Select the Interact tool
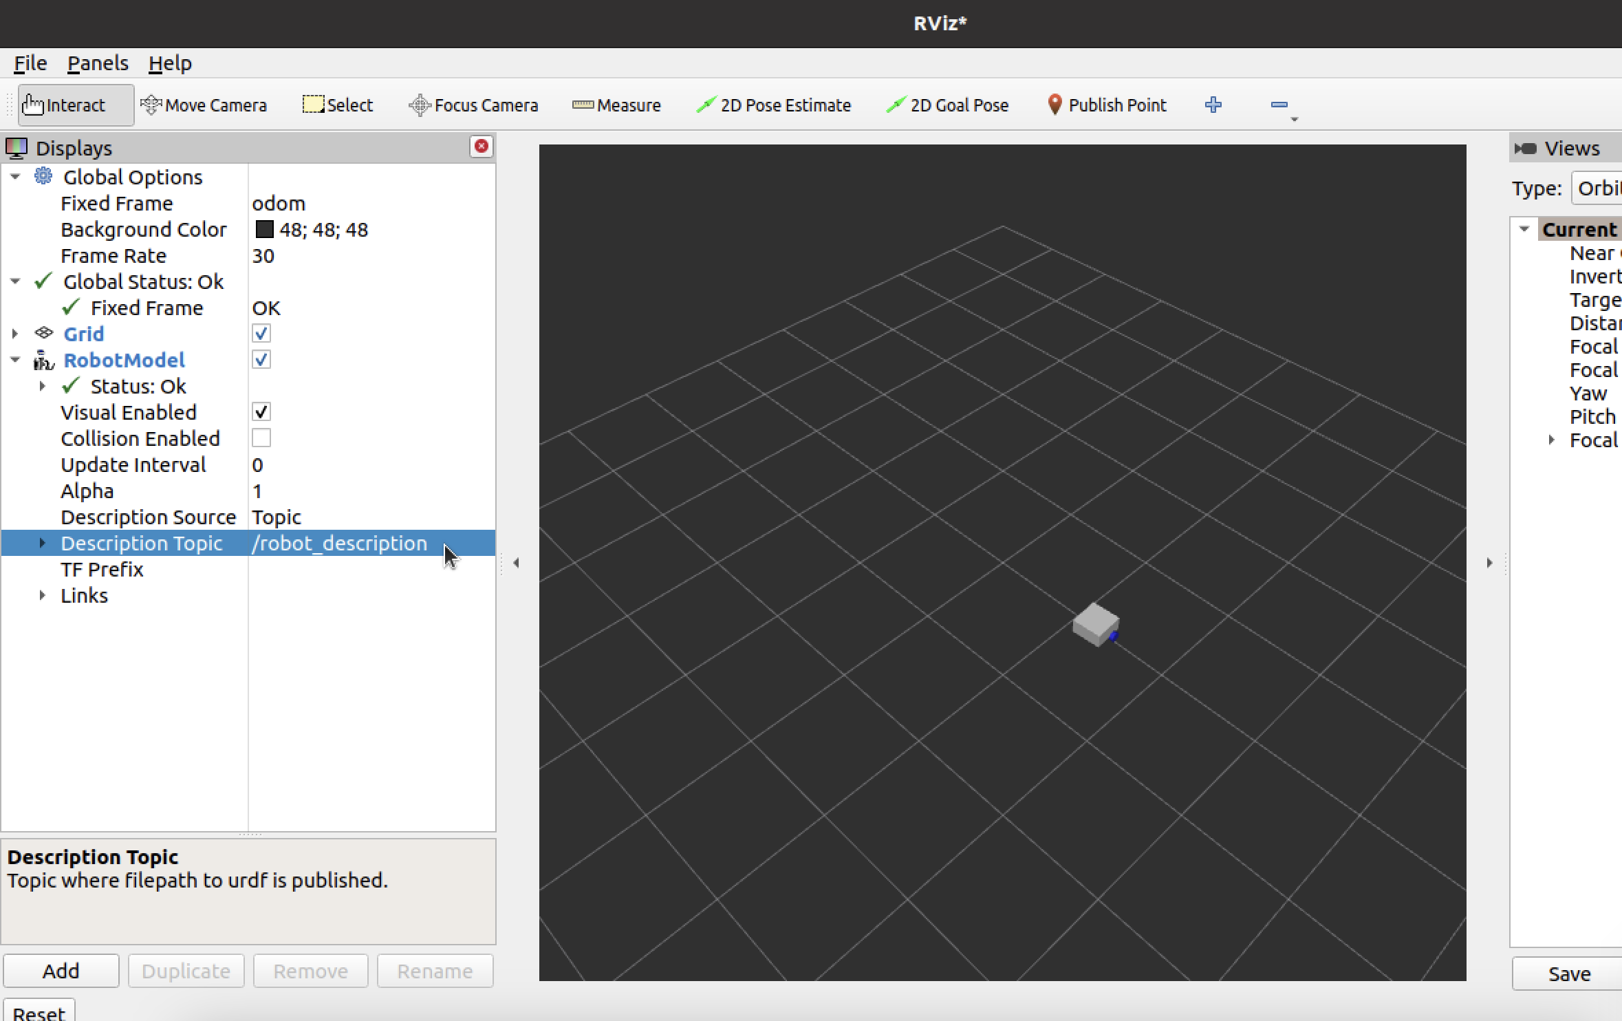The height and width of the screenshot is (1021, 1622). [x=76, y=105]
